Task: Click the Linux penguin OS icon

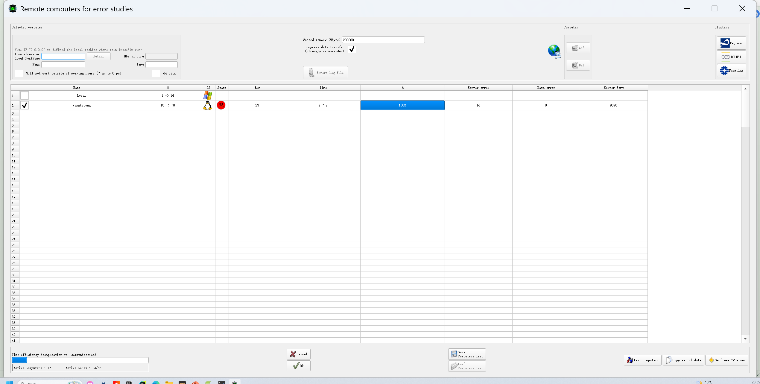Action: 208,105
